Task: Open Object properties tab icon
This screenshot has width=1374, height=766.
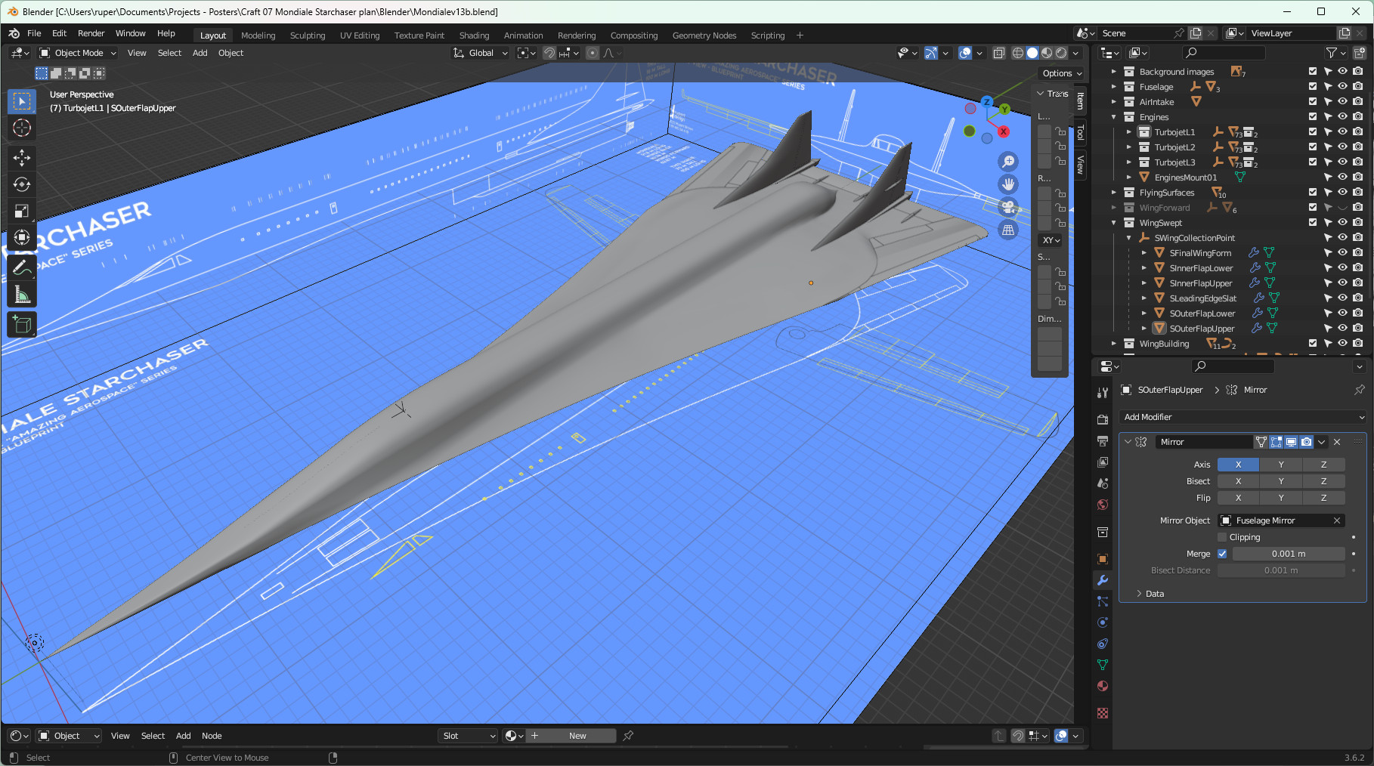Action: [1103, 559]
